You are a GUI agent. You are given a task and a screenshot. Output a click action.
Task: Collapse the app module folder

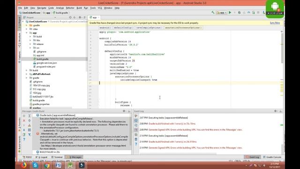tap(27, 33)
